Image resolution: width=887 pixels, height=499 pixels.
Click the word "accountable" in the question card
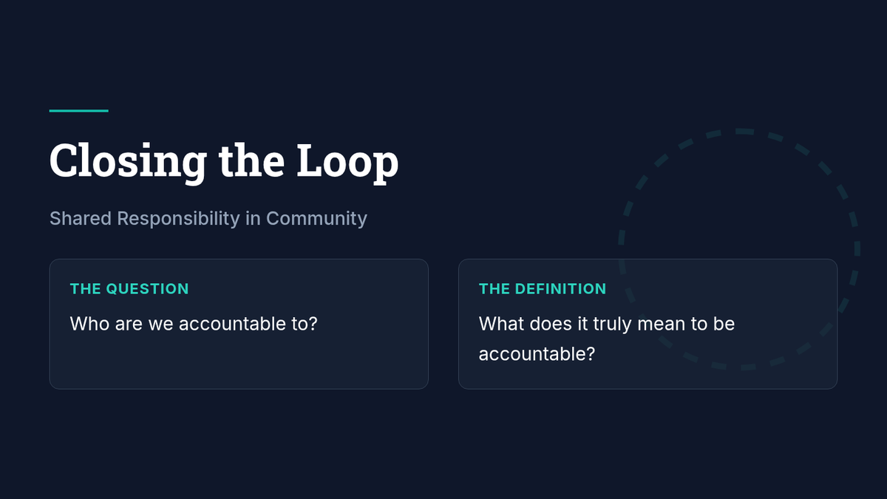[226, 324]
